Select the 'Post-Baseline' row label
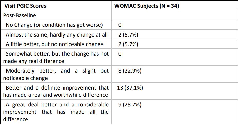 click(20, 15)
